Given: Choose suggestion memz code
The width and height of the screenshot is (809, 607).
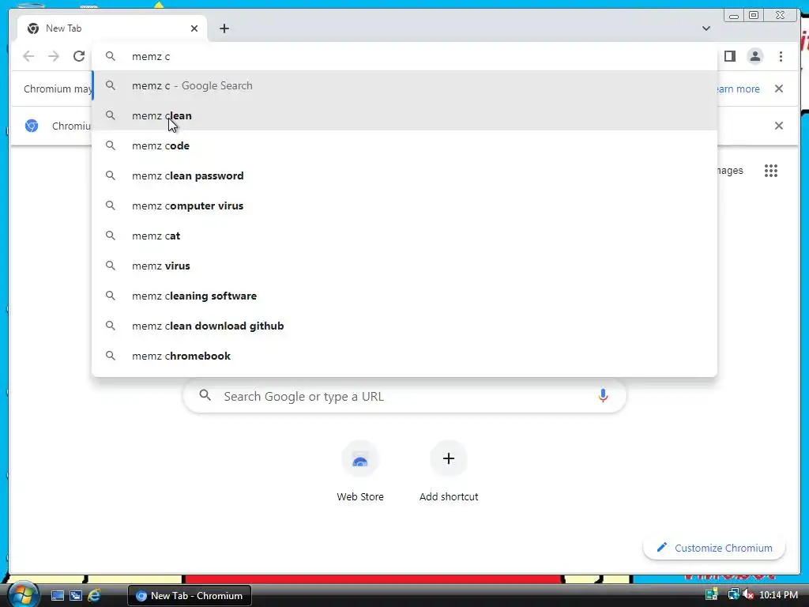Looking at the screenshot, I should click(404, 145).
